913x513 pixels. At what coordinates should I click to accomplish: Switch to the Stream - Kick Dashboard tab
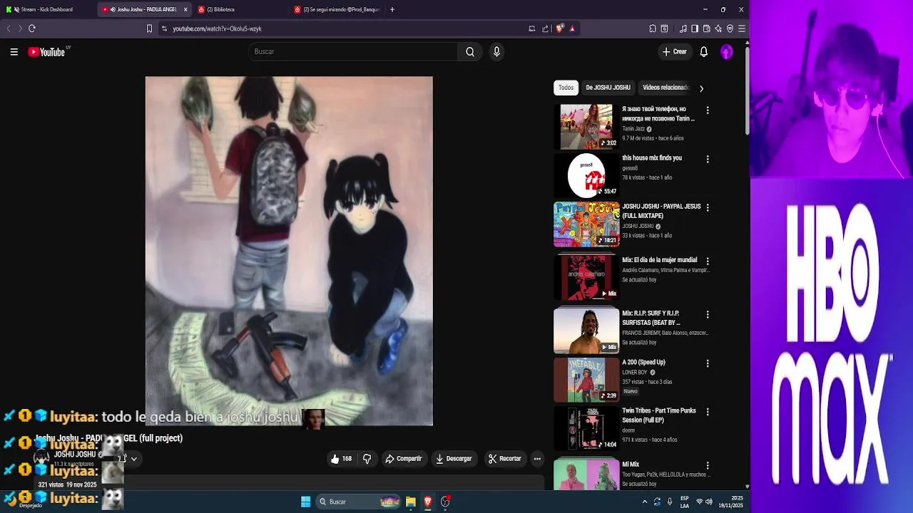point(47,9)
